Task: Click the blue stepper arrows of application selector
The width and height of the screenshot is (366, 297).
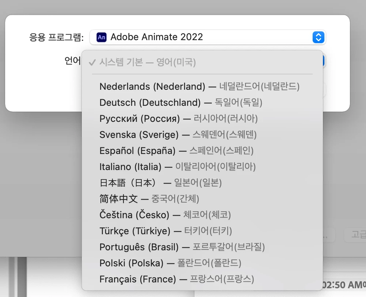Action: coord(319,37)
